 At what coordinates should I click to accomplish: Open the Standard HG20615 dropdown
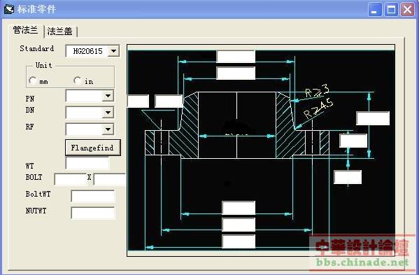click(x=114, y=51)
